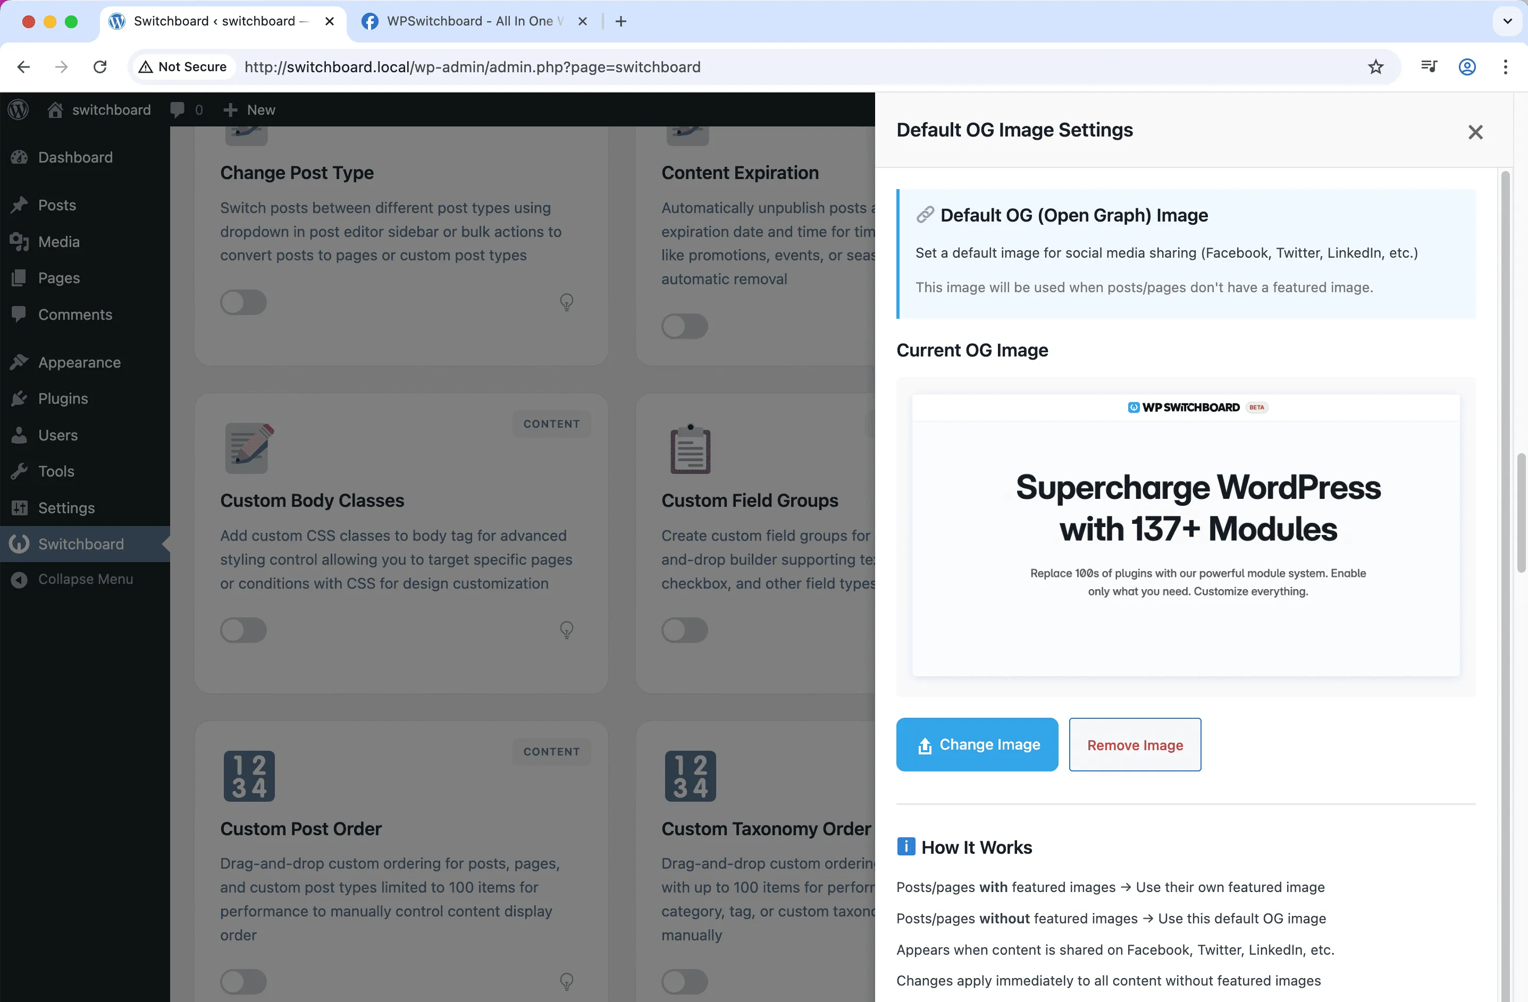The width and height of the screenshot is (1528, 1002).
Task: Click the Change Image button
Action: coord(977,744)
